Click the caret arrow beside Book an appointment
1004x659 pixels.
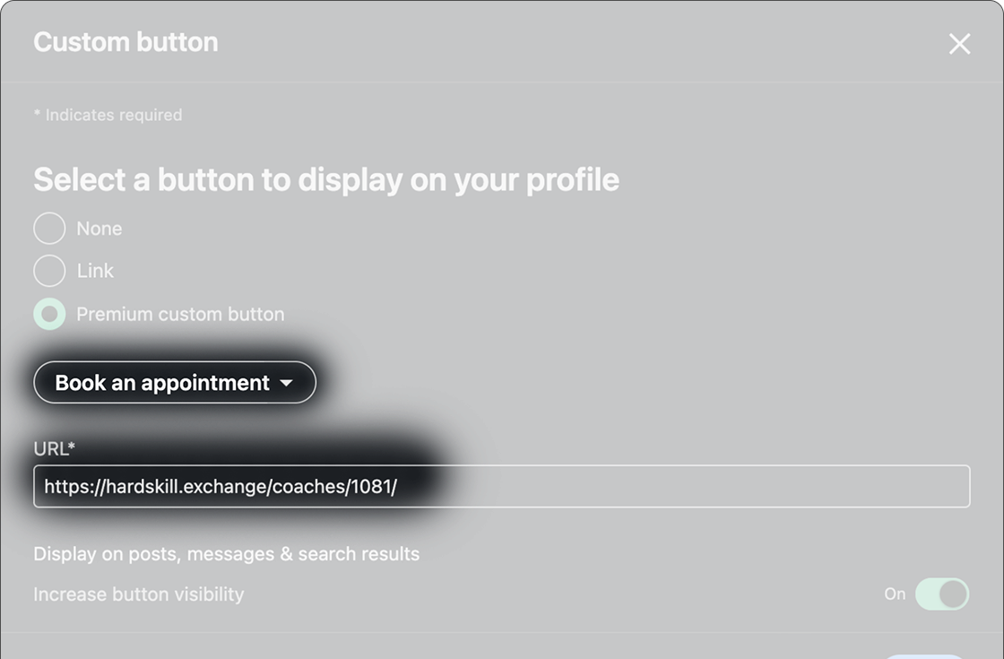286,383
